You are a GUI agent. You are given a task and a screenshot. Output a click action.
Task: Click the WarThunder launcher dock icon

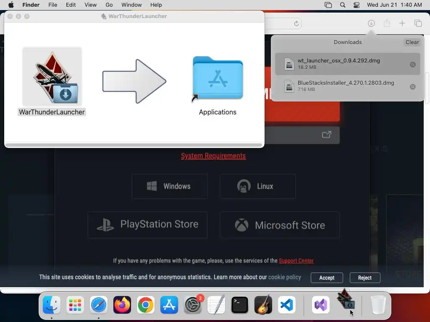346,300
